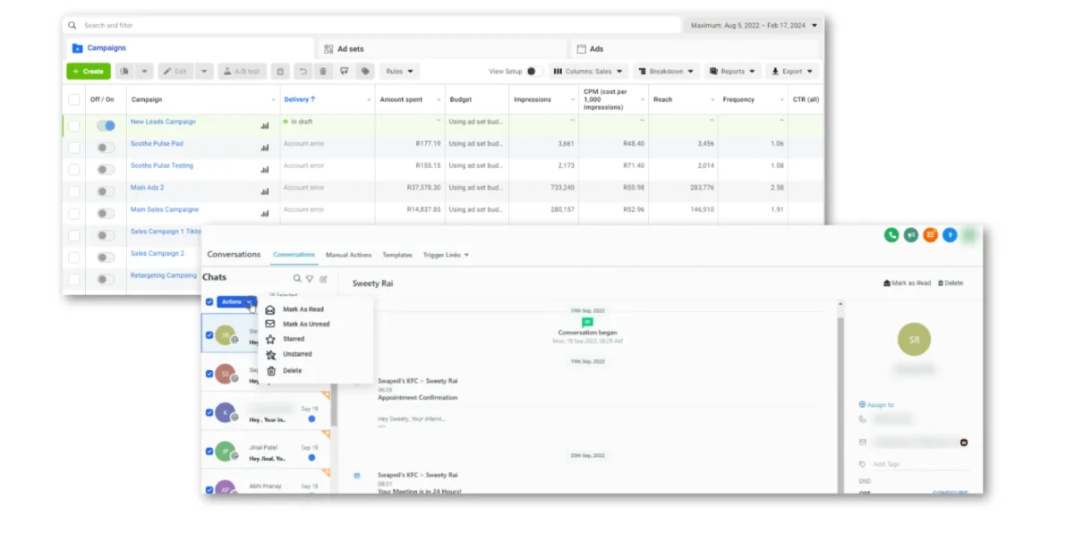Click the search icon in Chats panel
The width and height of the screenshot is (1074, 541).
pos(297,278)
